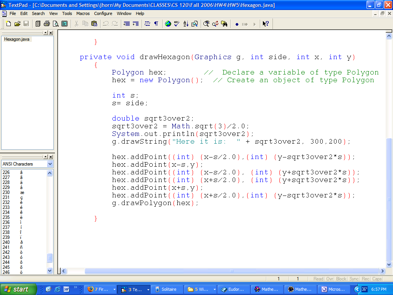Screen dimensions: 393x295
Task: Open the ANSI Characters dropdown
Action: [x=50, y=164]
